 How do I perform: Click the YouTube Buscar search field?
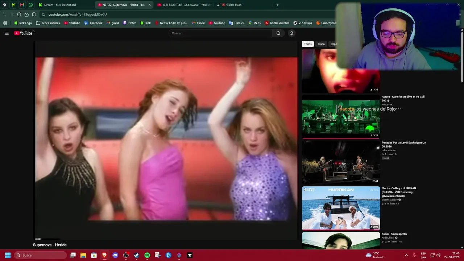pos(220,33)
